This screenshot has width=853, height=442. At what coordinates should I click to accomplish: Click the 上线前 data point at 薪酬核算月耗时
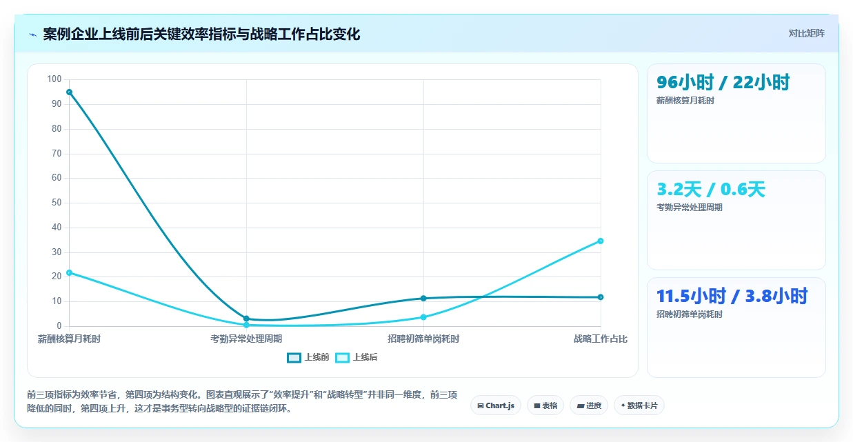(69, 92)
